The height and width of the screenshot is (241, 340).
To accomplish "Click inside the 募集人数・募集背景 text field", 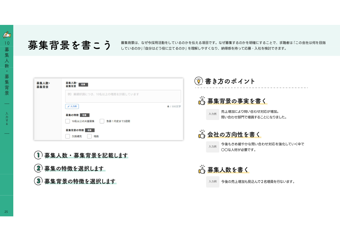I will 123,96.
